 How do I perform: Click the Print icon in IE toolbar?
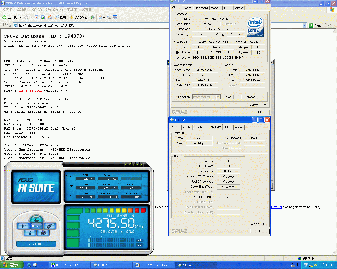(x=108, y=17)
